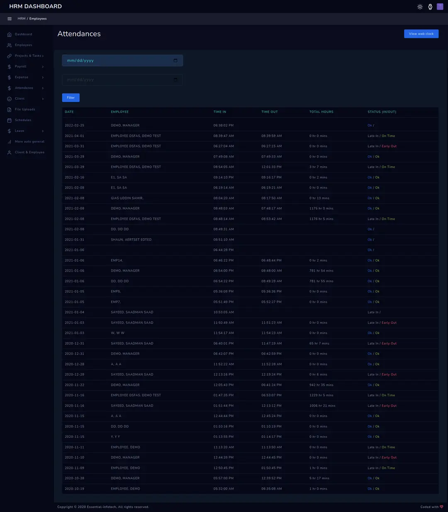Open calendar picker on first date field
448x512 pixels.
click(x=175, y=61)
